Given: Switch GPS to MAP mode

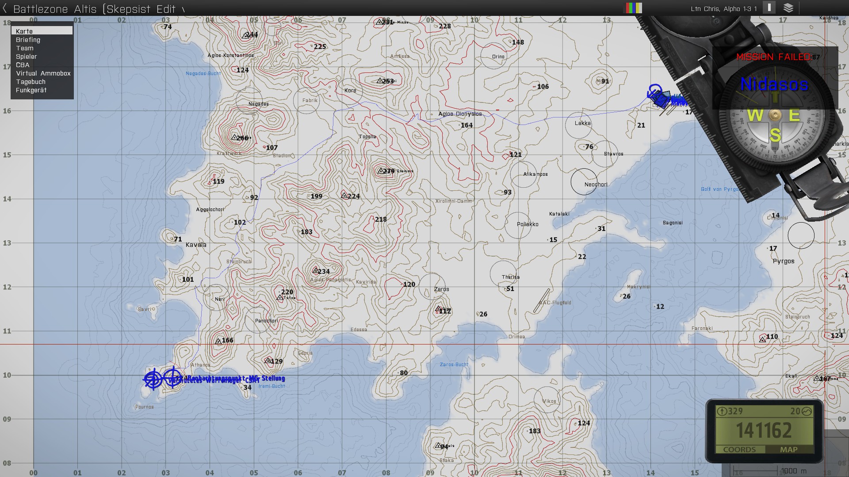Looking at the screenshot, I should pyautogui.click(x=789, y=450).
